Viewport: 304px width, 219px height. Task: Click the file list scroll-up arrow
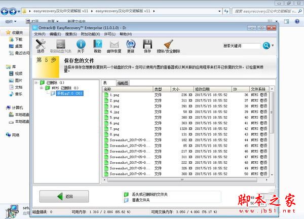(272, 89)
